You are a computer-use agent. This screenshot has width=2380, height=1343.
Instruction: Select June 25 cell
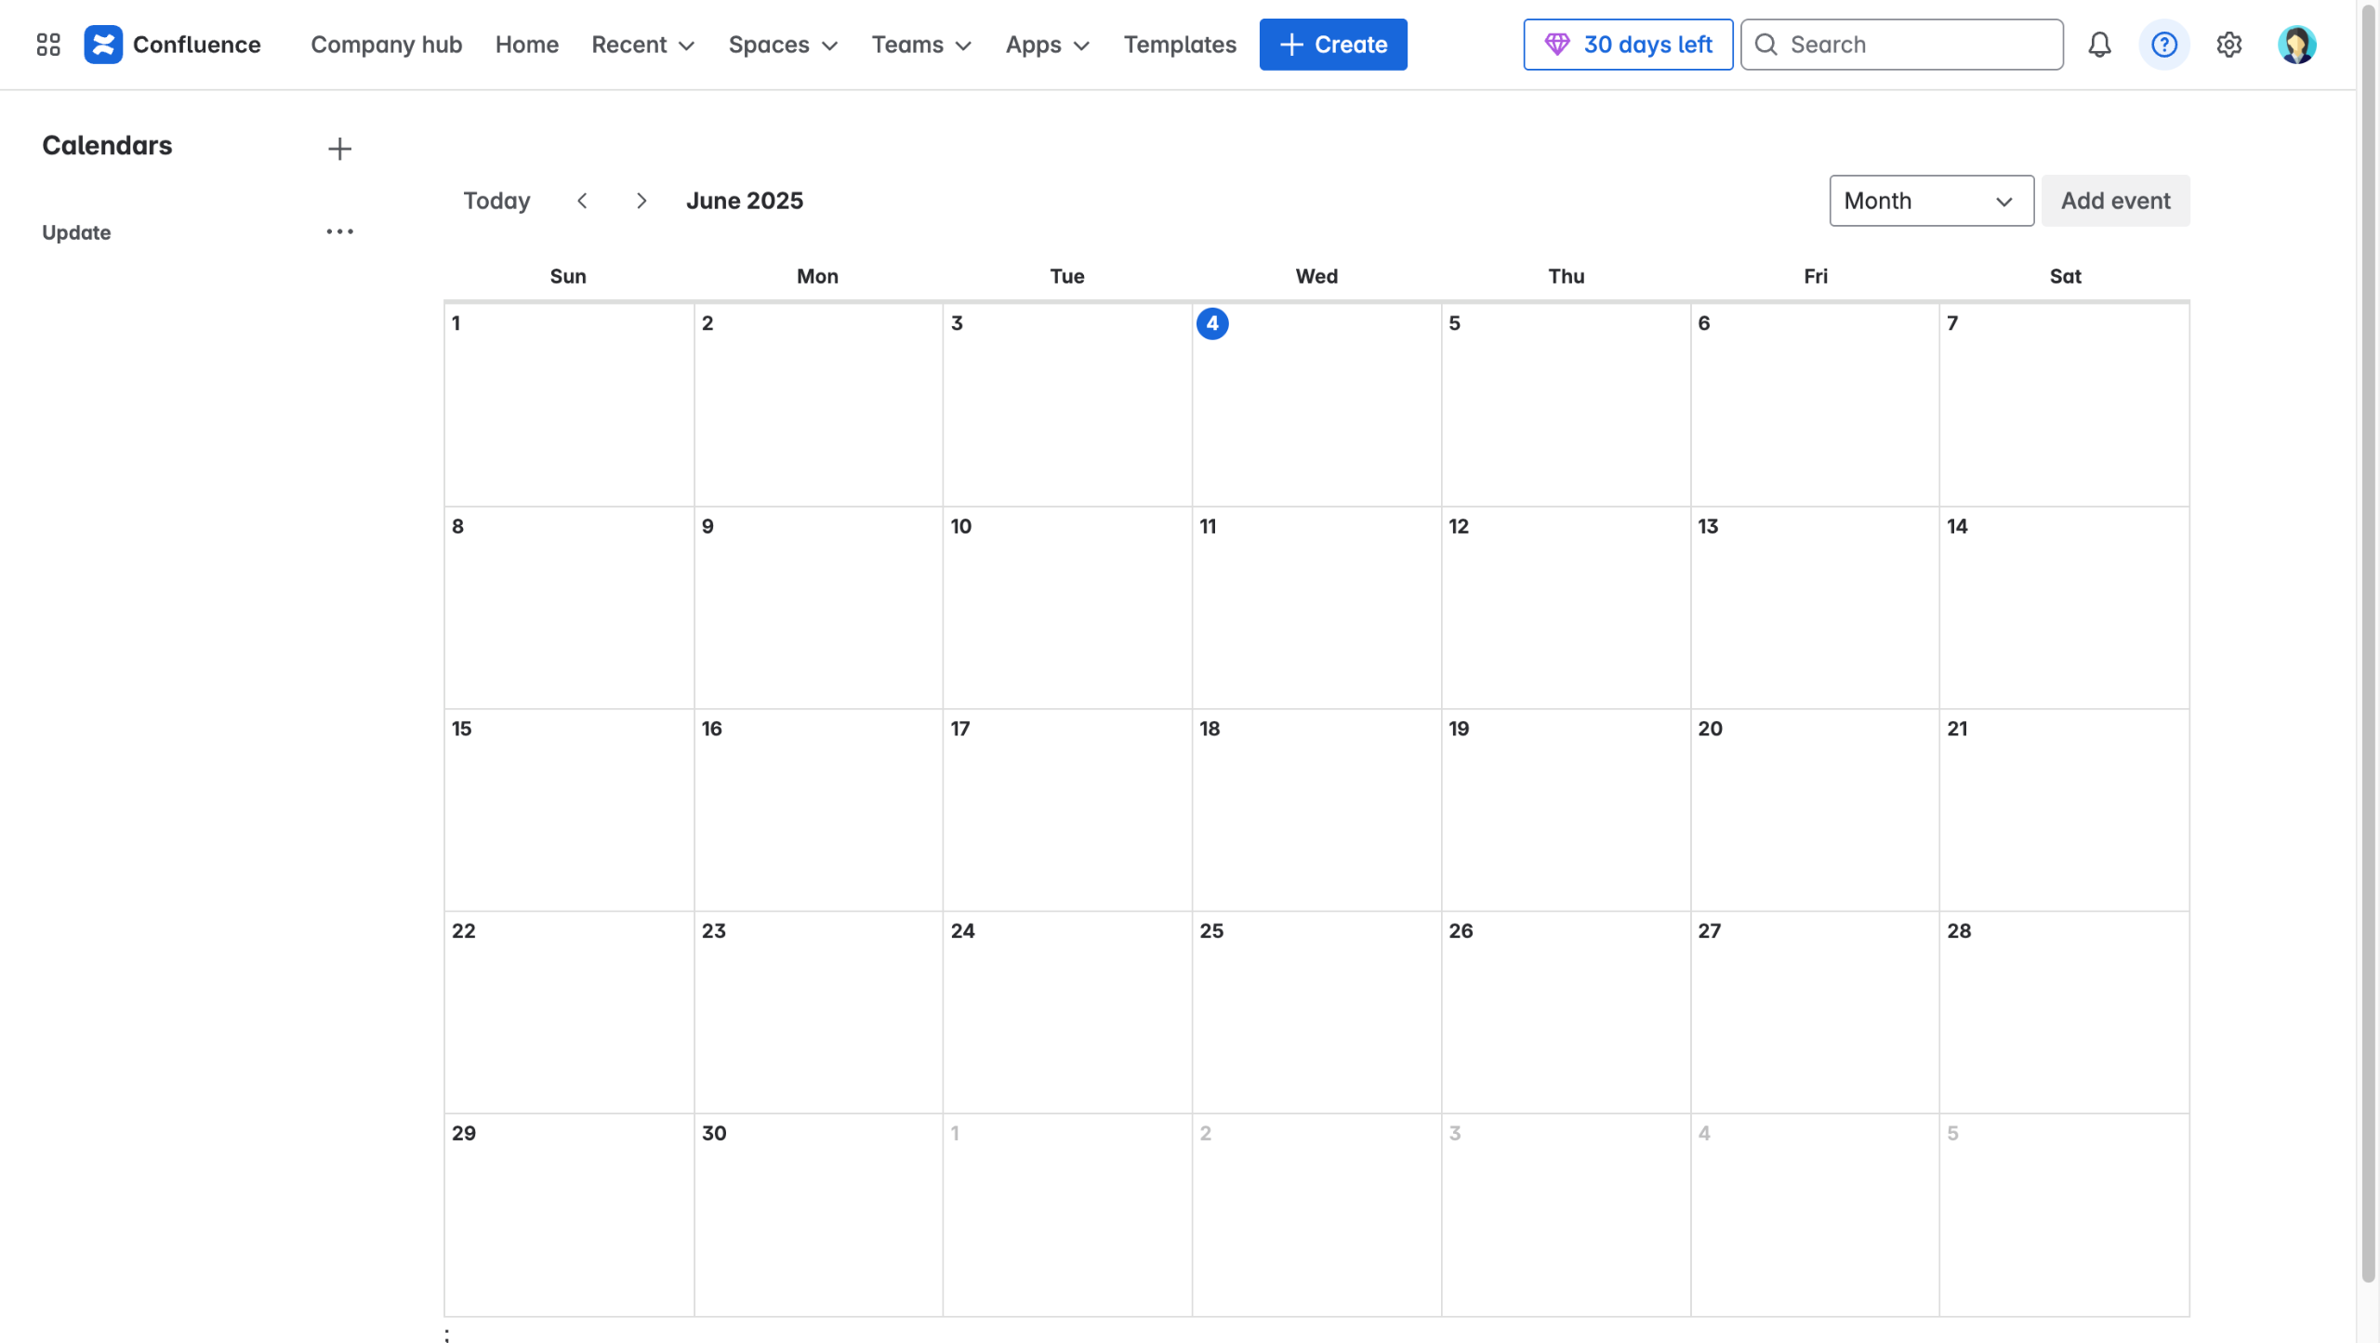pyautogui.click(x=1316, y=1012)
